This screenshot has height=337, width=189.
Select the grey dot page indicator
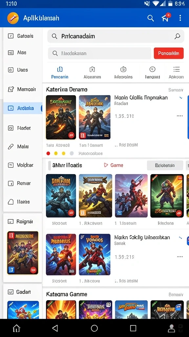point(72,153)
